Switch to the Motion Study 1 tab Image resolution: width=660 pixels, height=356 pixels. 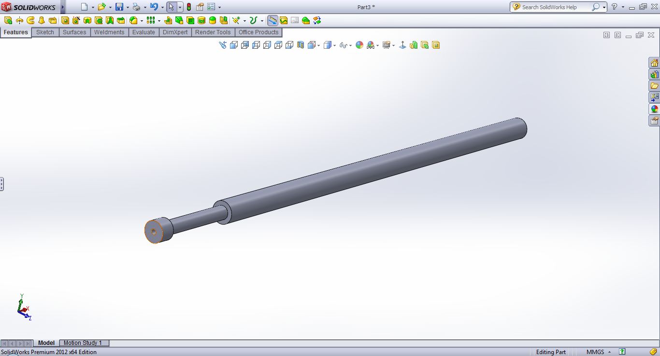point(83,343)
